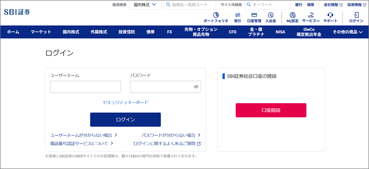Go to ホーム in navigation bar
Screen dimensions: 369x169
[x=13, y=32]
